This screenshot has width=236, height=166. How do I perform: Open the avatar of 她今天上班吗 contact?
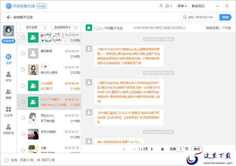pyautogui.click(x=33, y=69)
